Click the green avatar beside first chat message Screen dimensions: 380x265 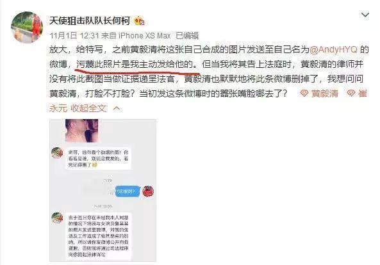[58, 153]
